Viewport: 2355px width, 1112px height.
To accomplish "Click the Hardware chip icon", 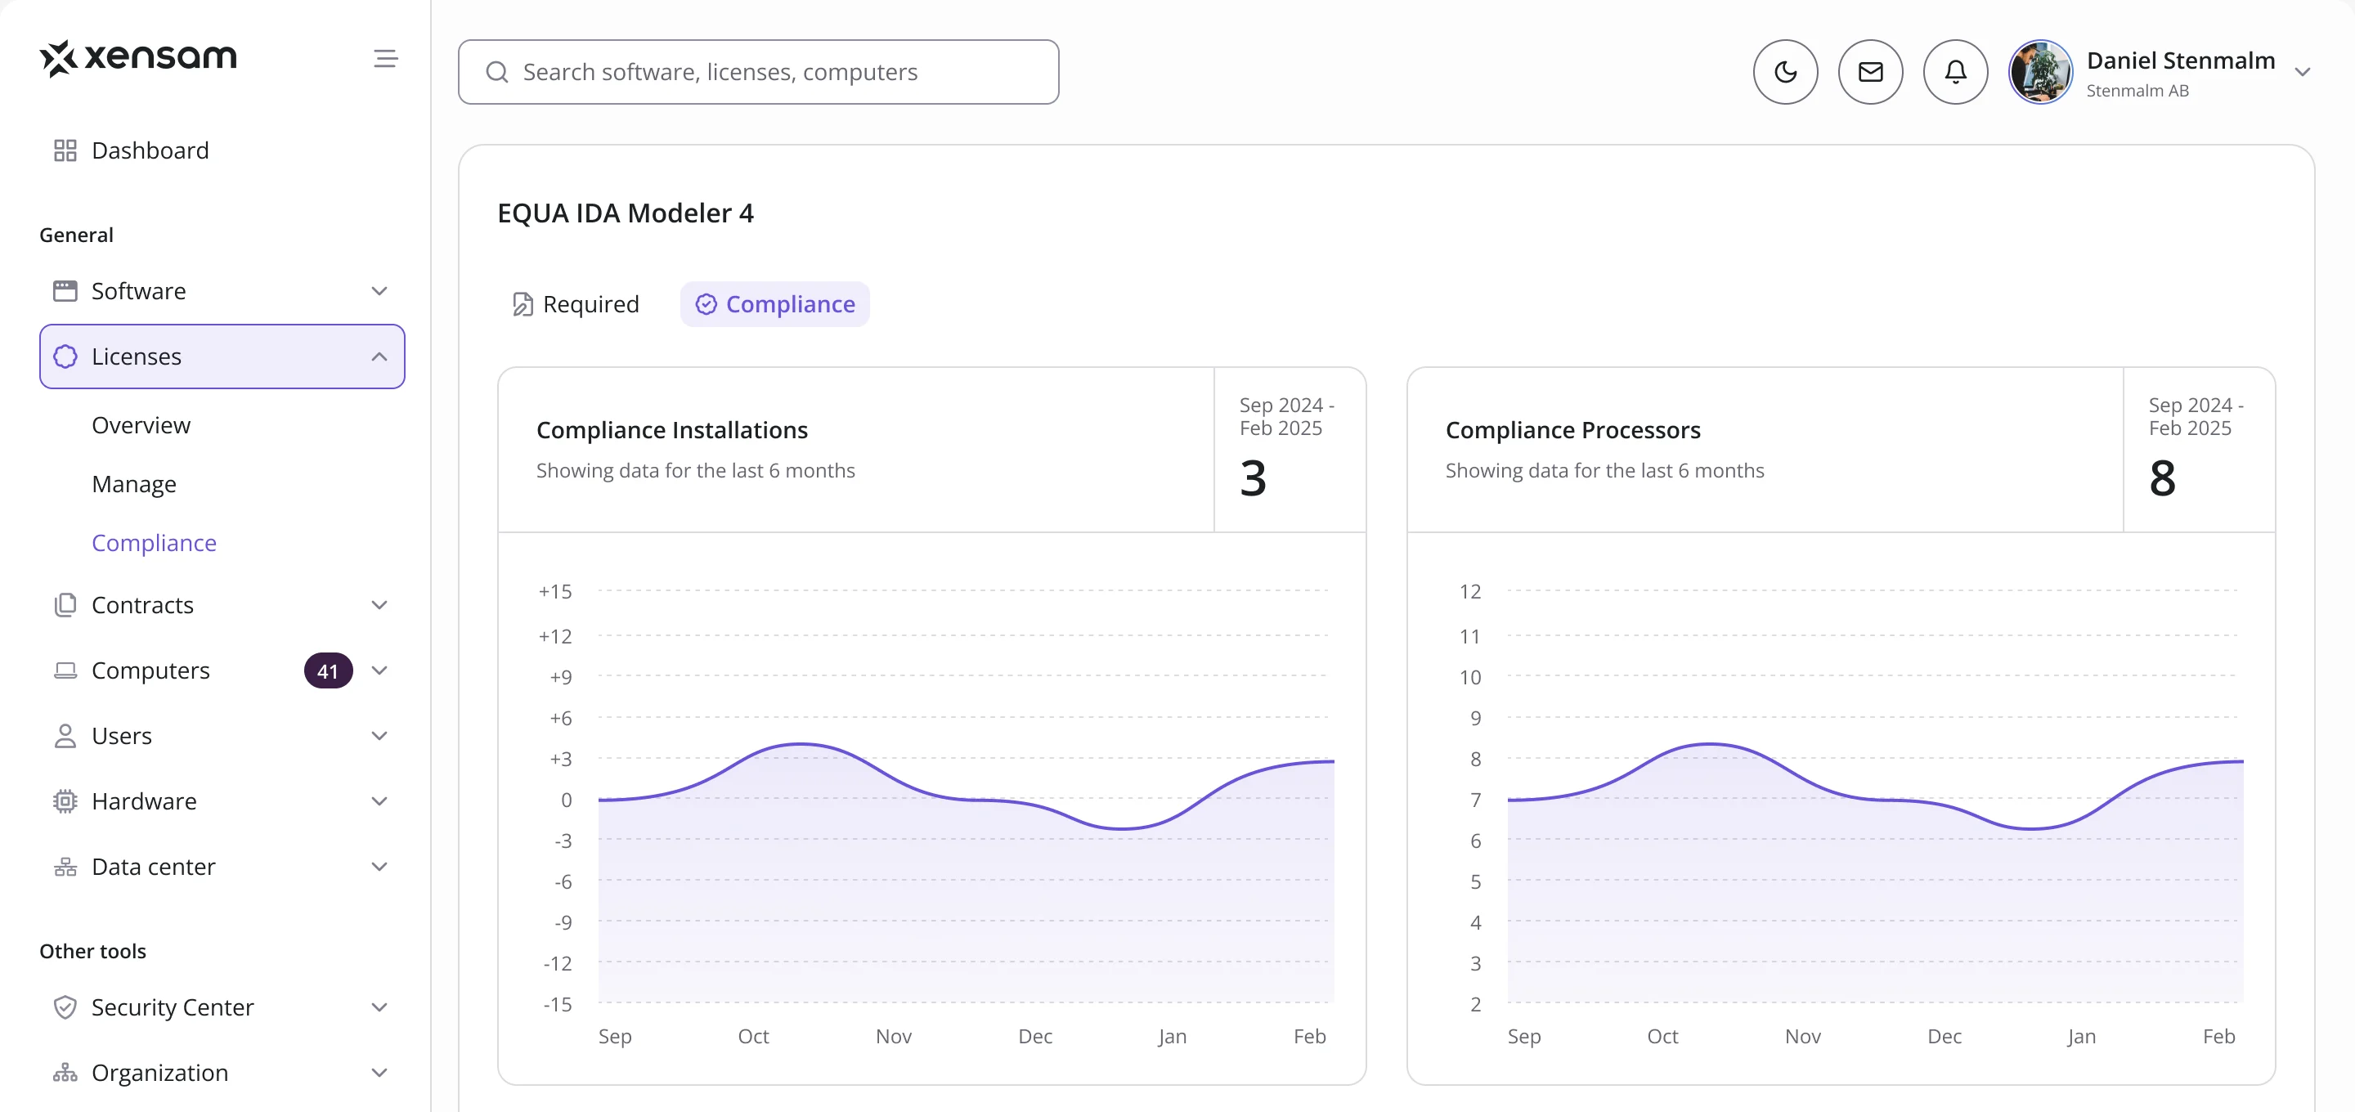I will point(65,801).
